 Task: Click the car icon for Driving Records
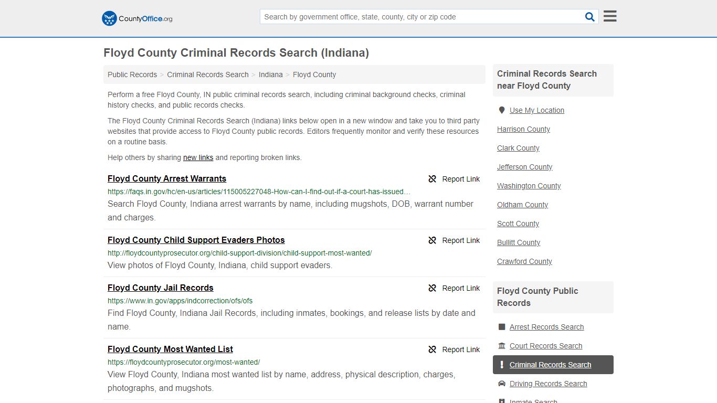(x=502, y=384)
